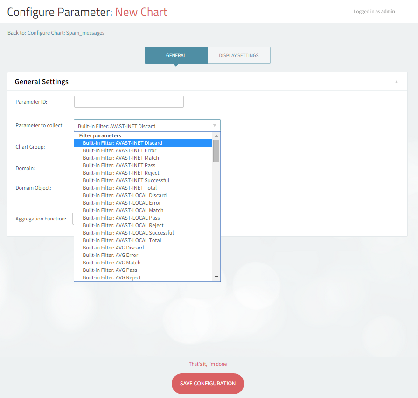Toggle the Parameter to collect dropdown arrow
The image size is (418, 398).
click(x=214, y=126)
